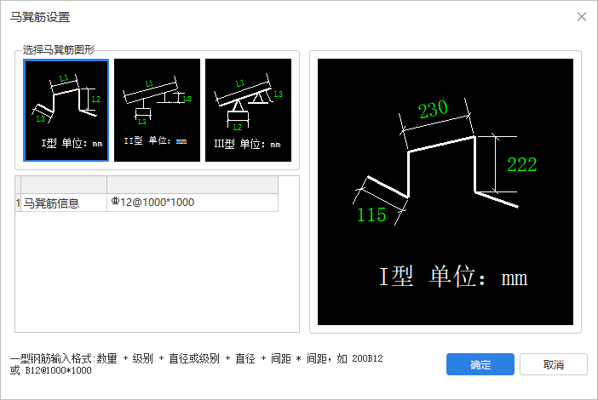Click the input format hint text

pyautogui.click(x=197, y=364)
